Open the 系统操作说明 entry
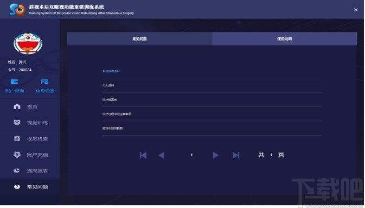 (111, 71)
